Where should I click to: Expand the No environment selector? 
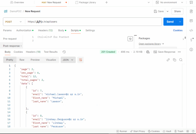pos(170,2)
